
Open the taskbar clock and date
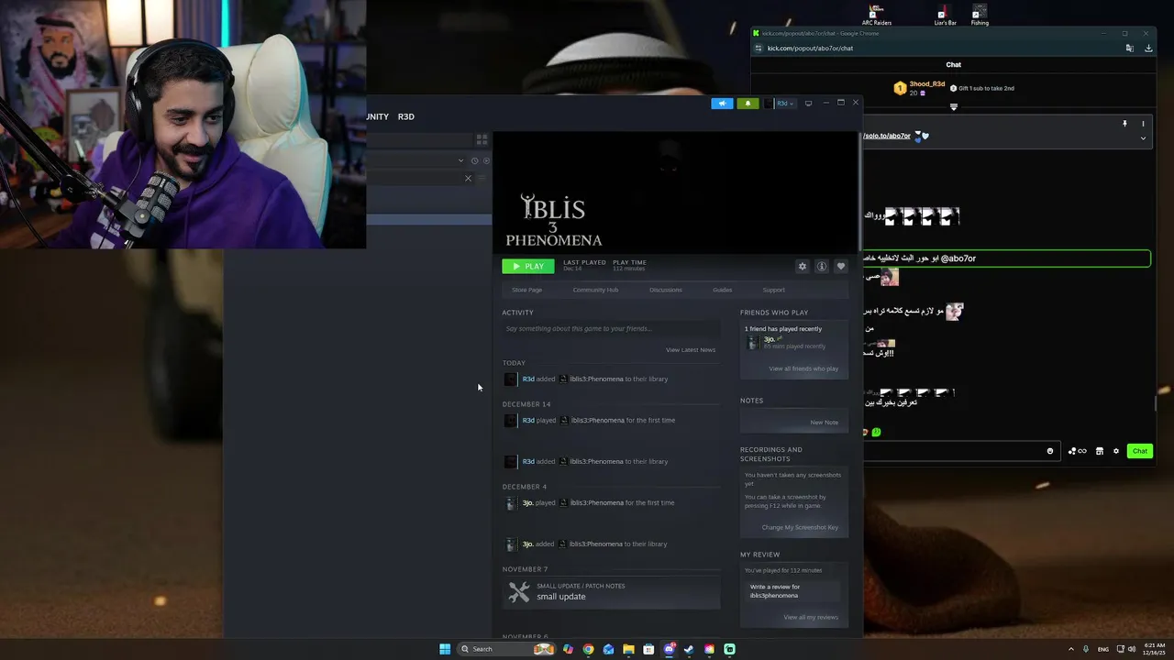click(1155, 649)
